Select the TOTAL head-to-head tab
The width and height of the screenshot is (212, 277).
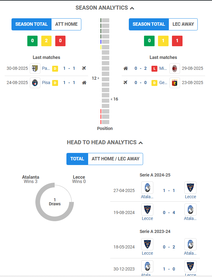click(x=77, y=159)
